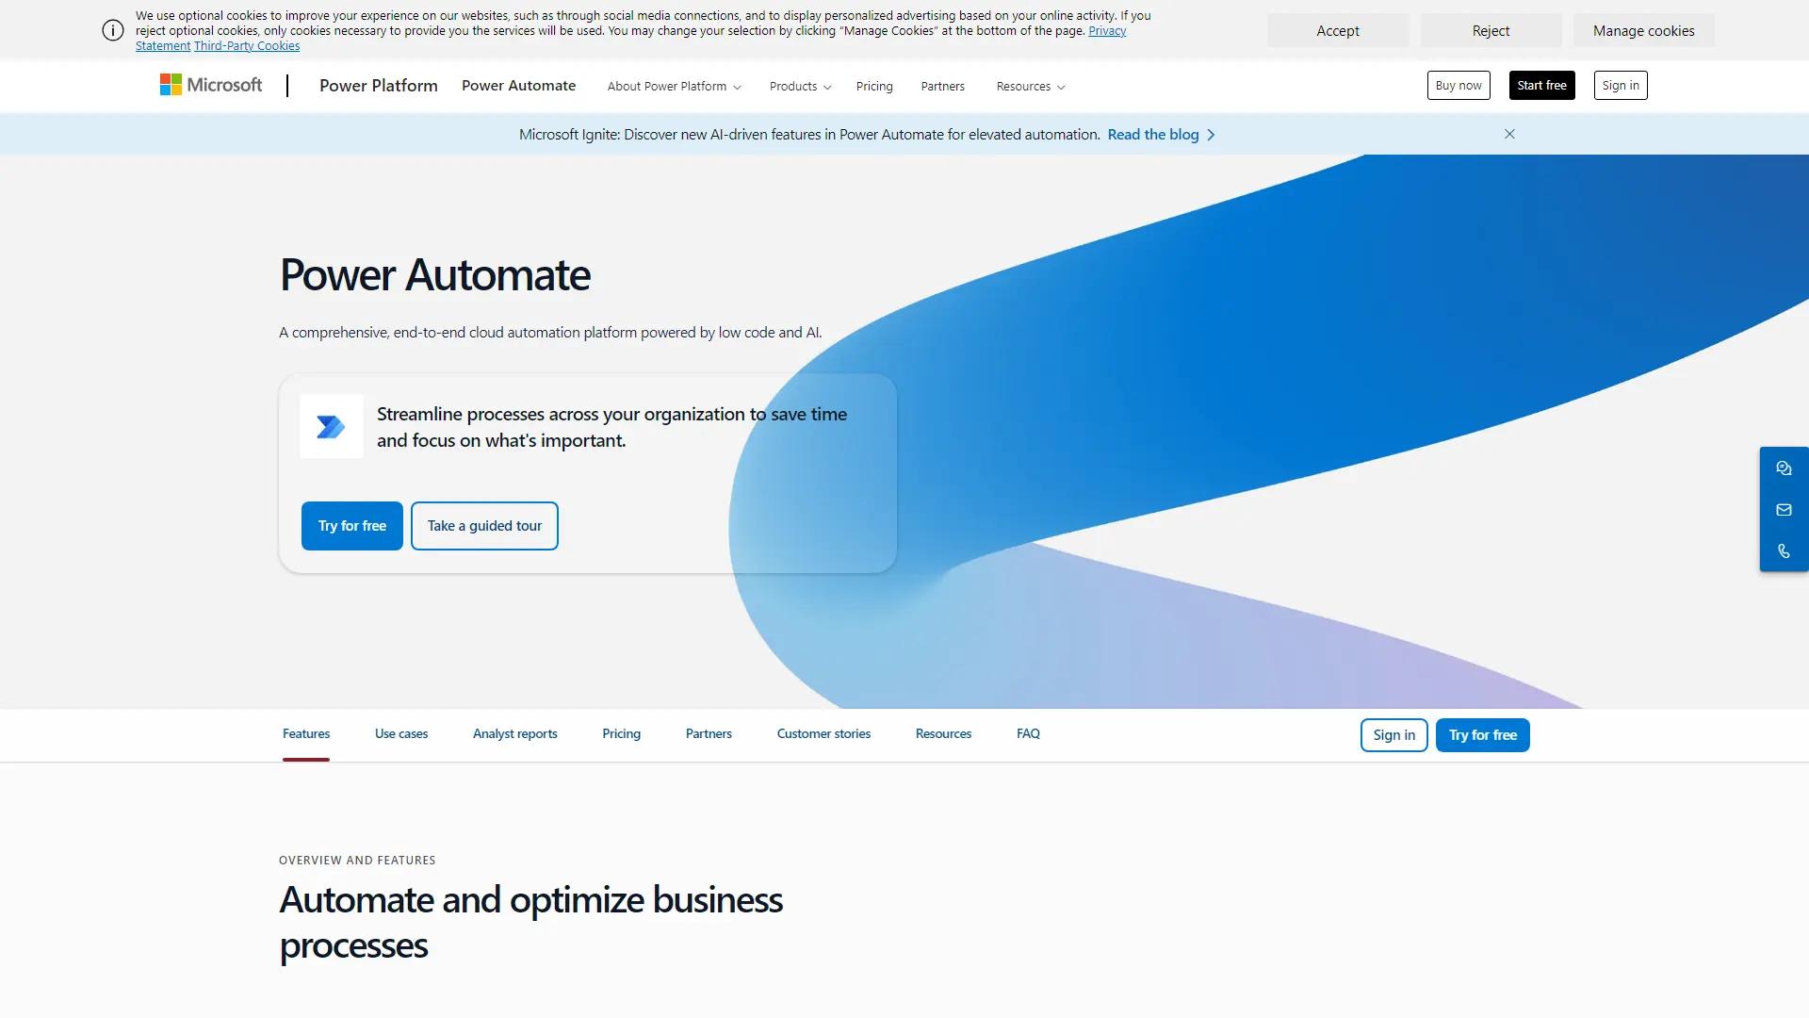Viewport: 1809px width, 1018px height.
Task: Click the info icon in the cookie banner
Action: [112, 30]
